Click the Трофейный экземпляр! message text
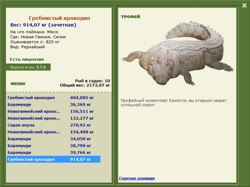The image size is (250, 187). point(173,103)
